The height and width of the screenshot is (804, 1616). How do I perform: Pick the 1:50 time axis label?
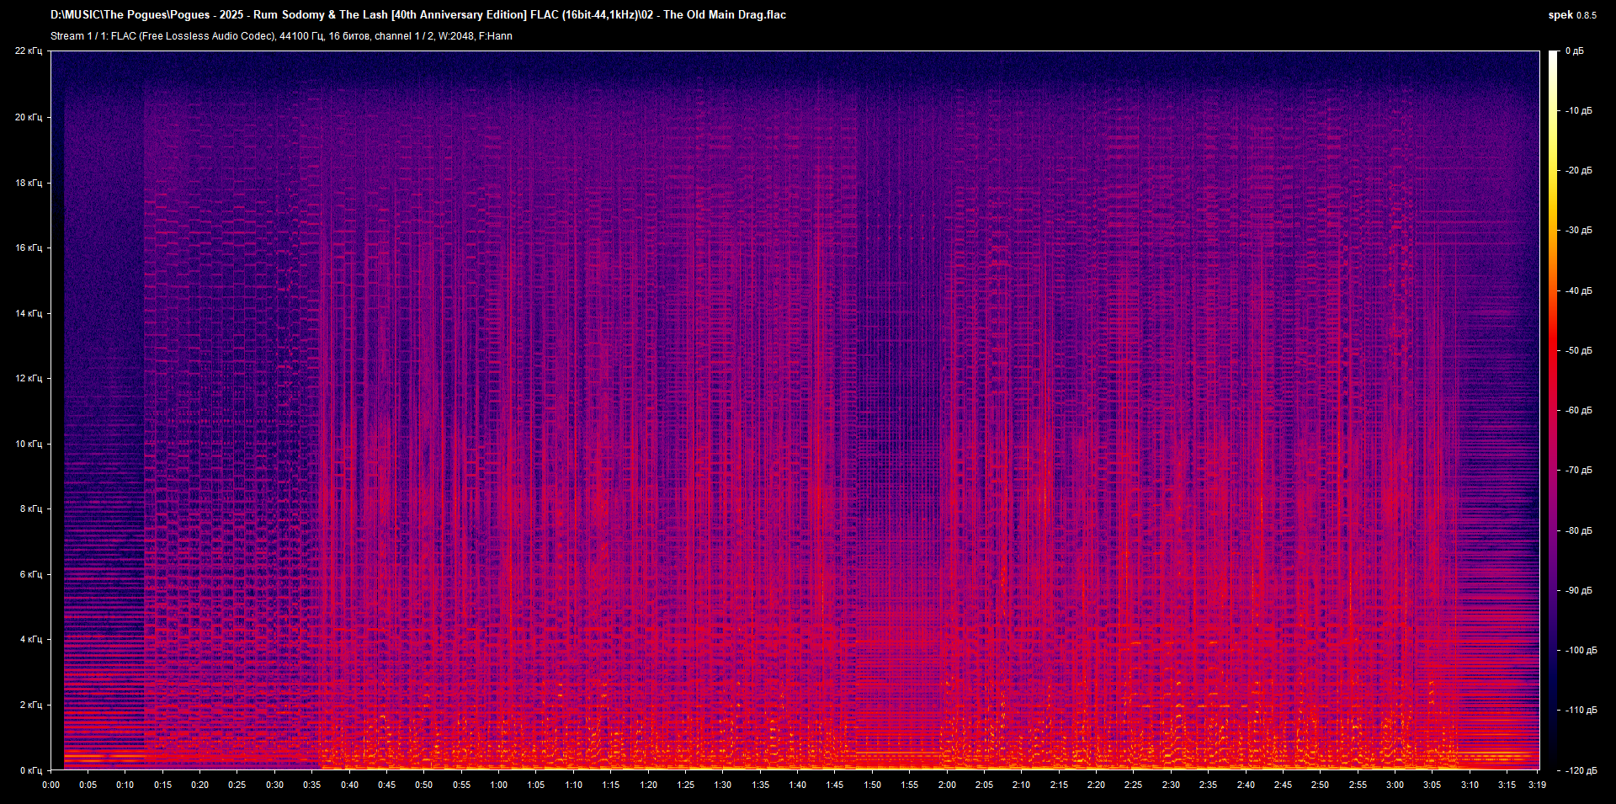click(872, 785)
